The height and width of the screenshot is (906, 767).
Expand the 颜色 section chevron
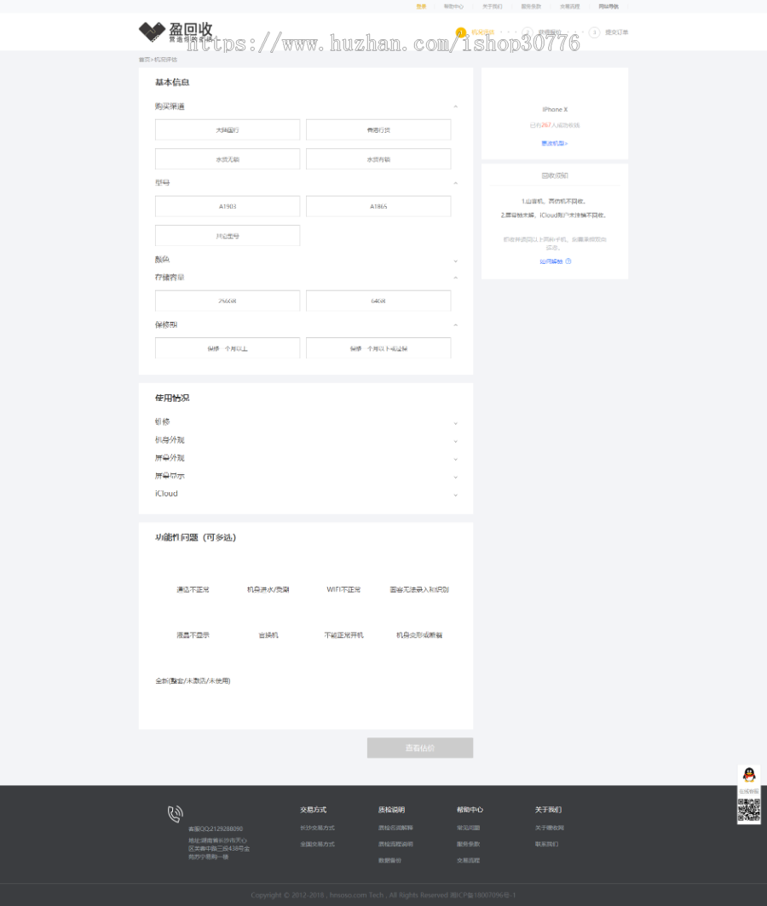point(456,261)
